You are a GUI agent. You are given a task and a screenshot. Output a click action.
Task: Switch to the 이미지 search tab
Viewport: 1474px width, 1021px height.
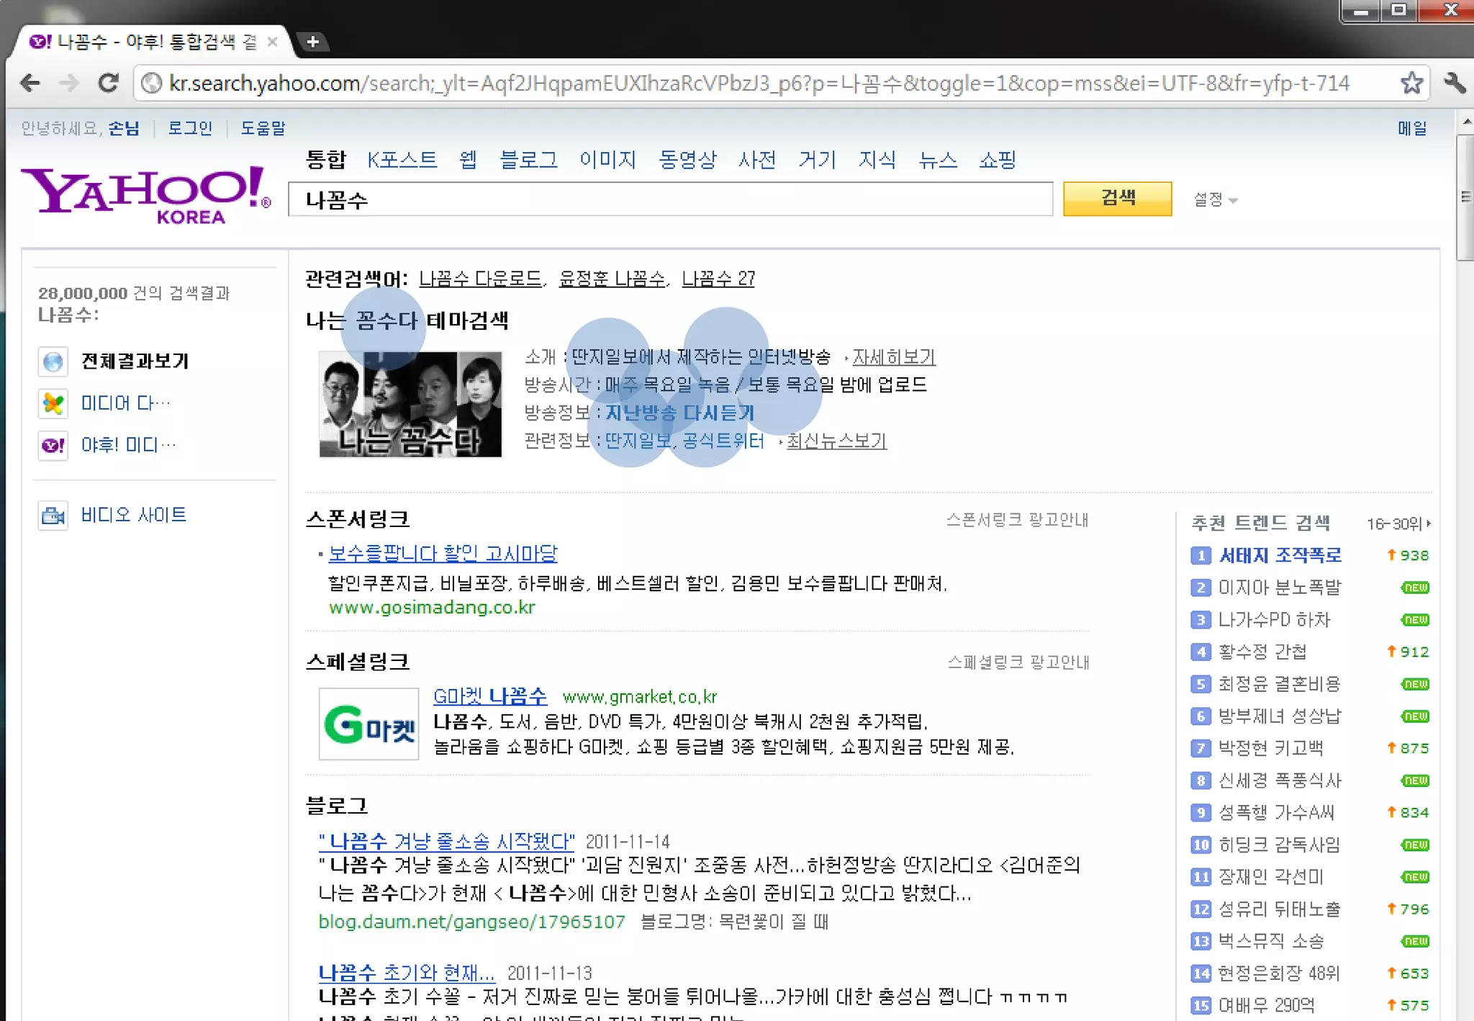(607, 160)
